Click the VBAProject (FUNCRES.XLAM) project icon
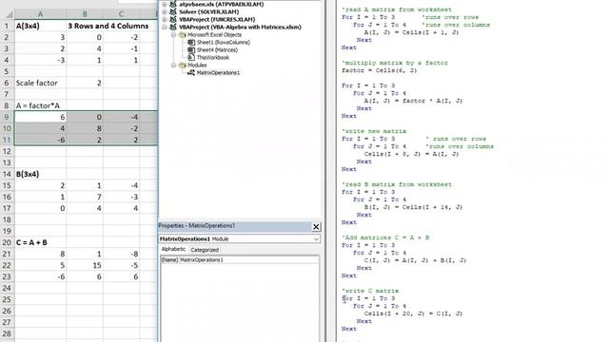The width and height of the screenshot is (609, 342). 173,19
